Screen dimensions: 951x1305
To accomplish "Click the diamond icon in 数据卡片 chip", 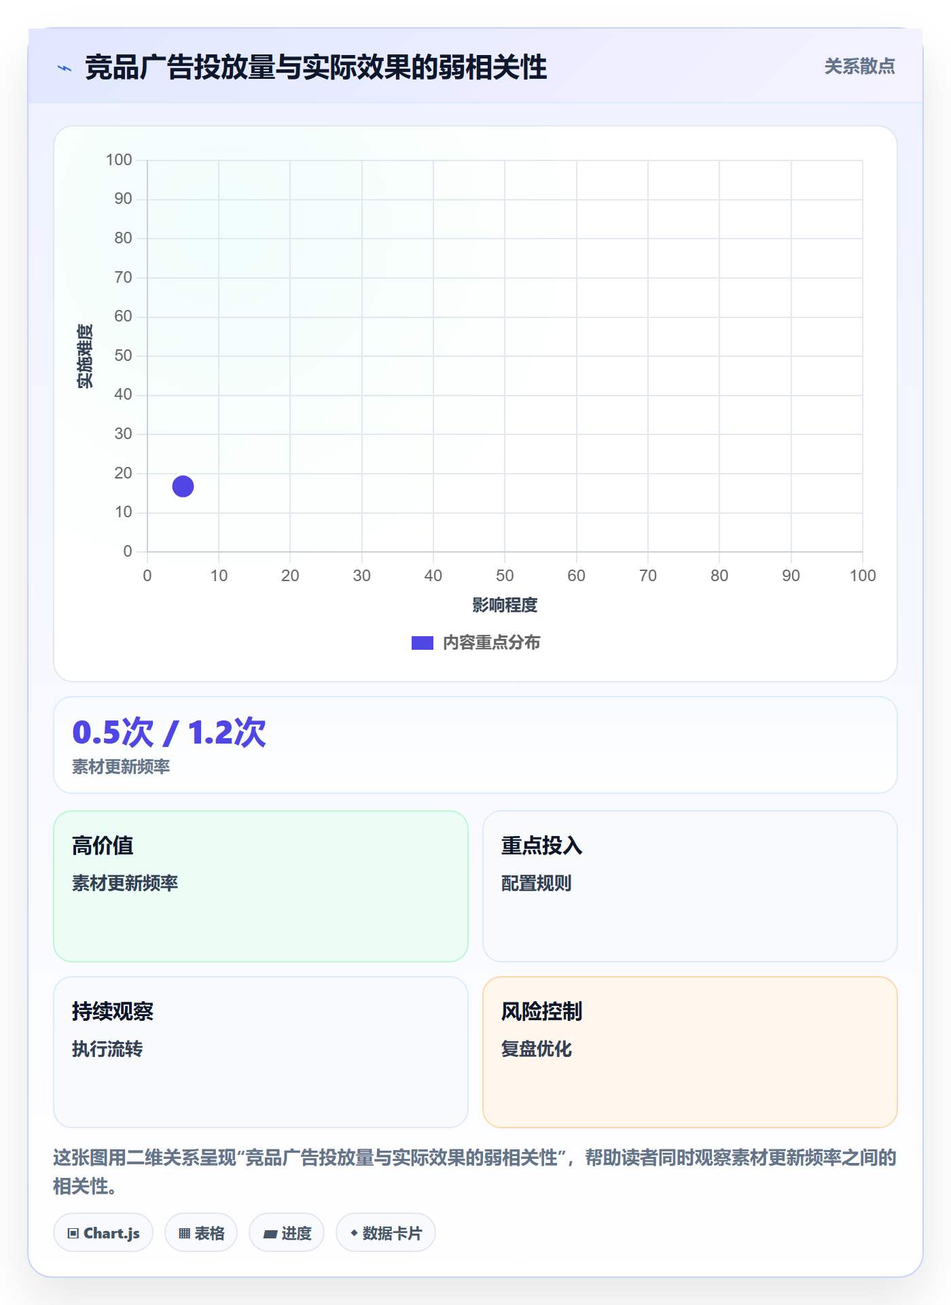I will (x=354, y=1233).
